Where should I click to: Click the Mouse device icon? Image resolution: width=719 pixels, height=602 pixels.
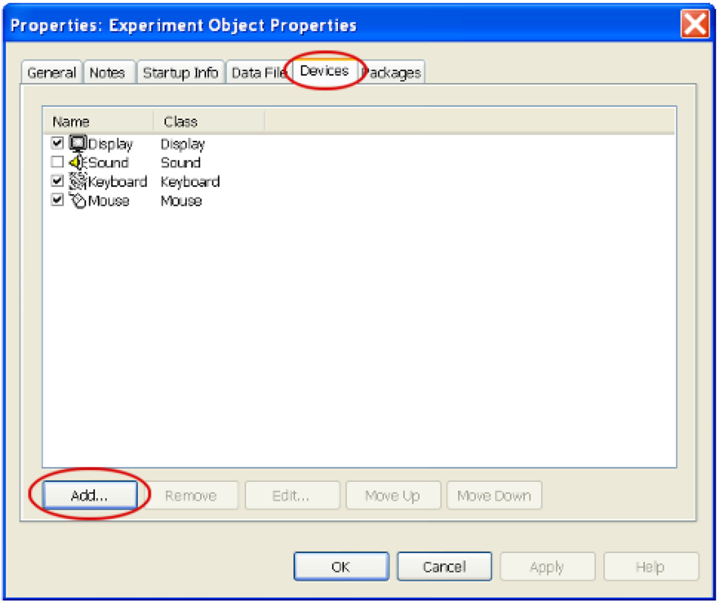[x=78, y=201]
